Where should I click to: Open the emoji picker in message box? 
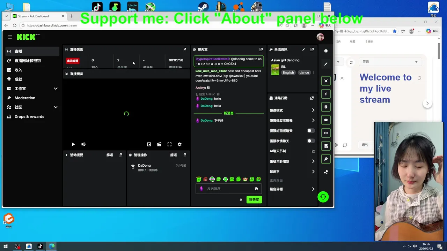(x=256, y=189)
